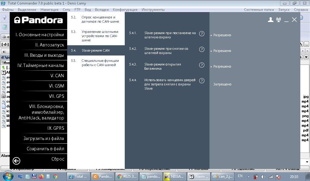310x181 pixels.
Task: Click the wireless antenna connection icon
Action: (x=279, y=20)
